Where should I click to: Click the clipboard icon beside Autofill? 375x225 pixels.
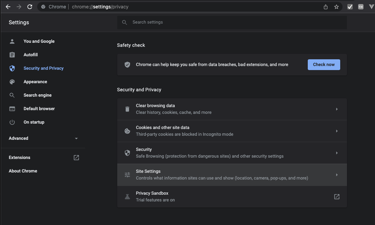[x=12, y=55]
